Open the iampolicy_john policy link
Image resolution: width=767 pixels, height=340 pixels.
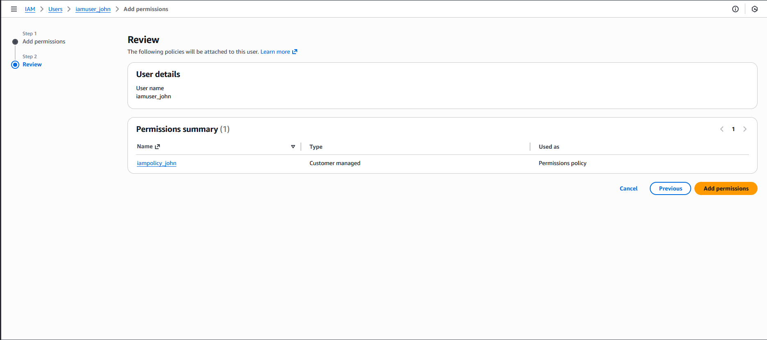(x=157, y=163)
